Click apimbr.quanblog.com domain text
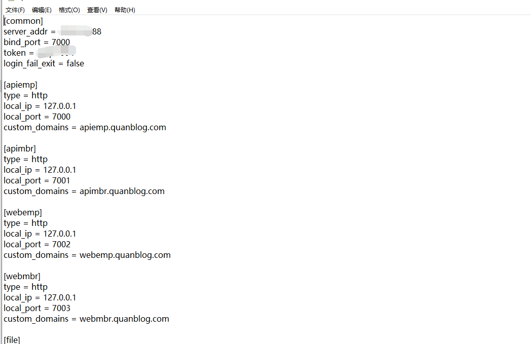Screen dimensions: 531x344 [122, 192]
